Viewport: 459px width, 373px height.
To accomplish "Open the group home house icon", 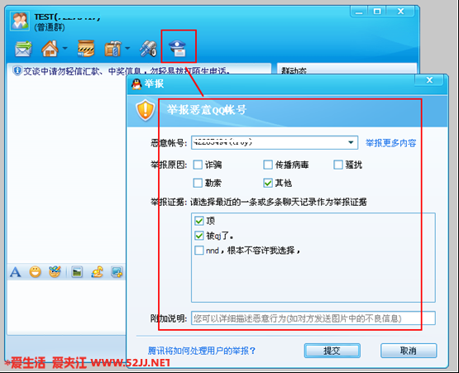I will (50, 49).
